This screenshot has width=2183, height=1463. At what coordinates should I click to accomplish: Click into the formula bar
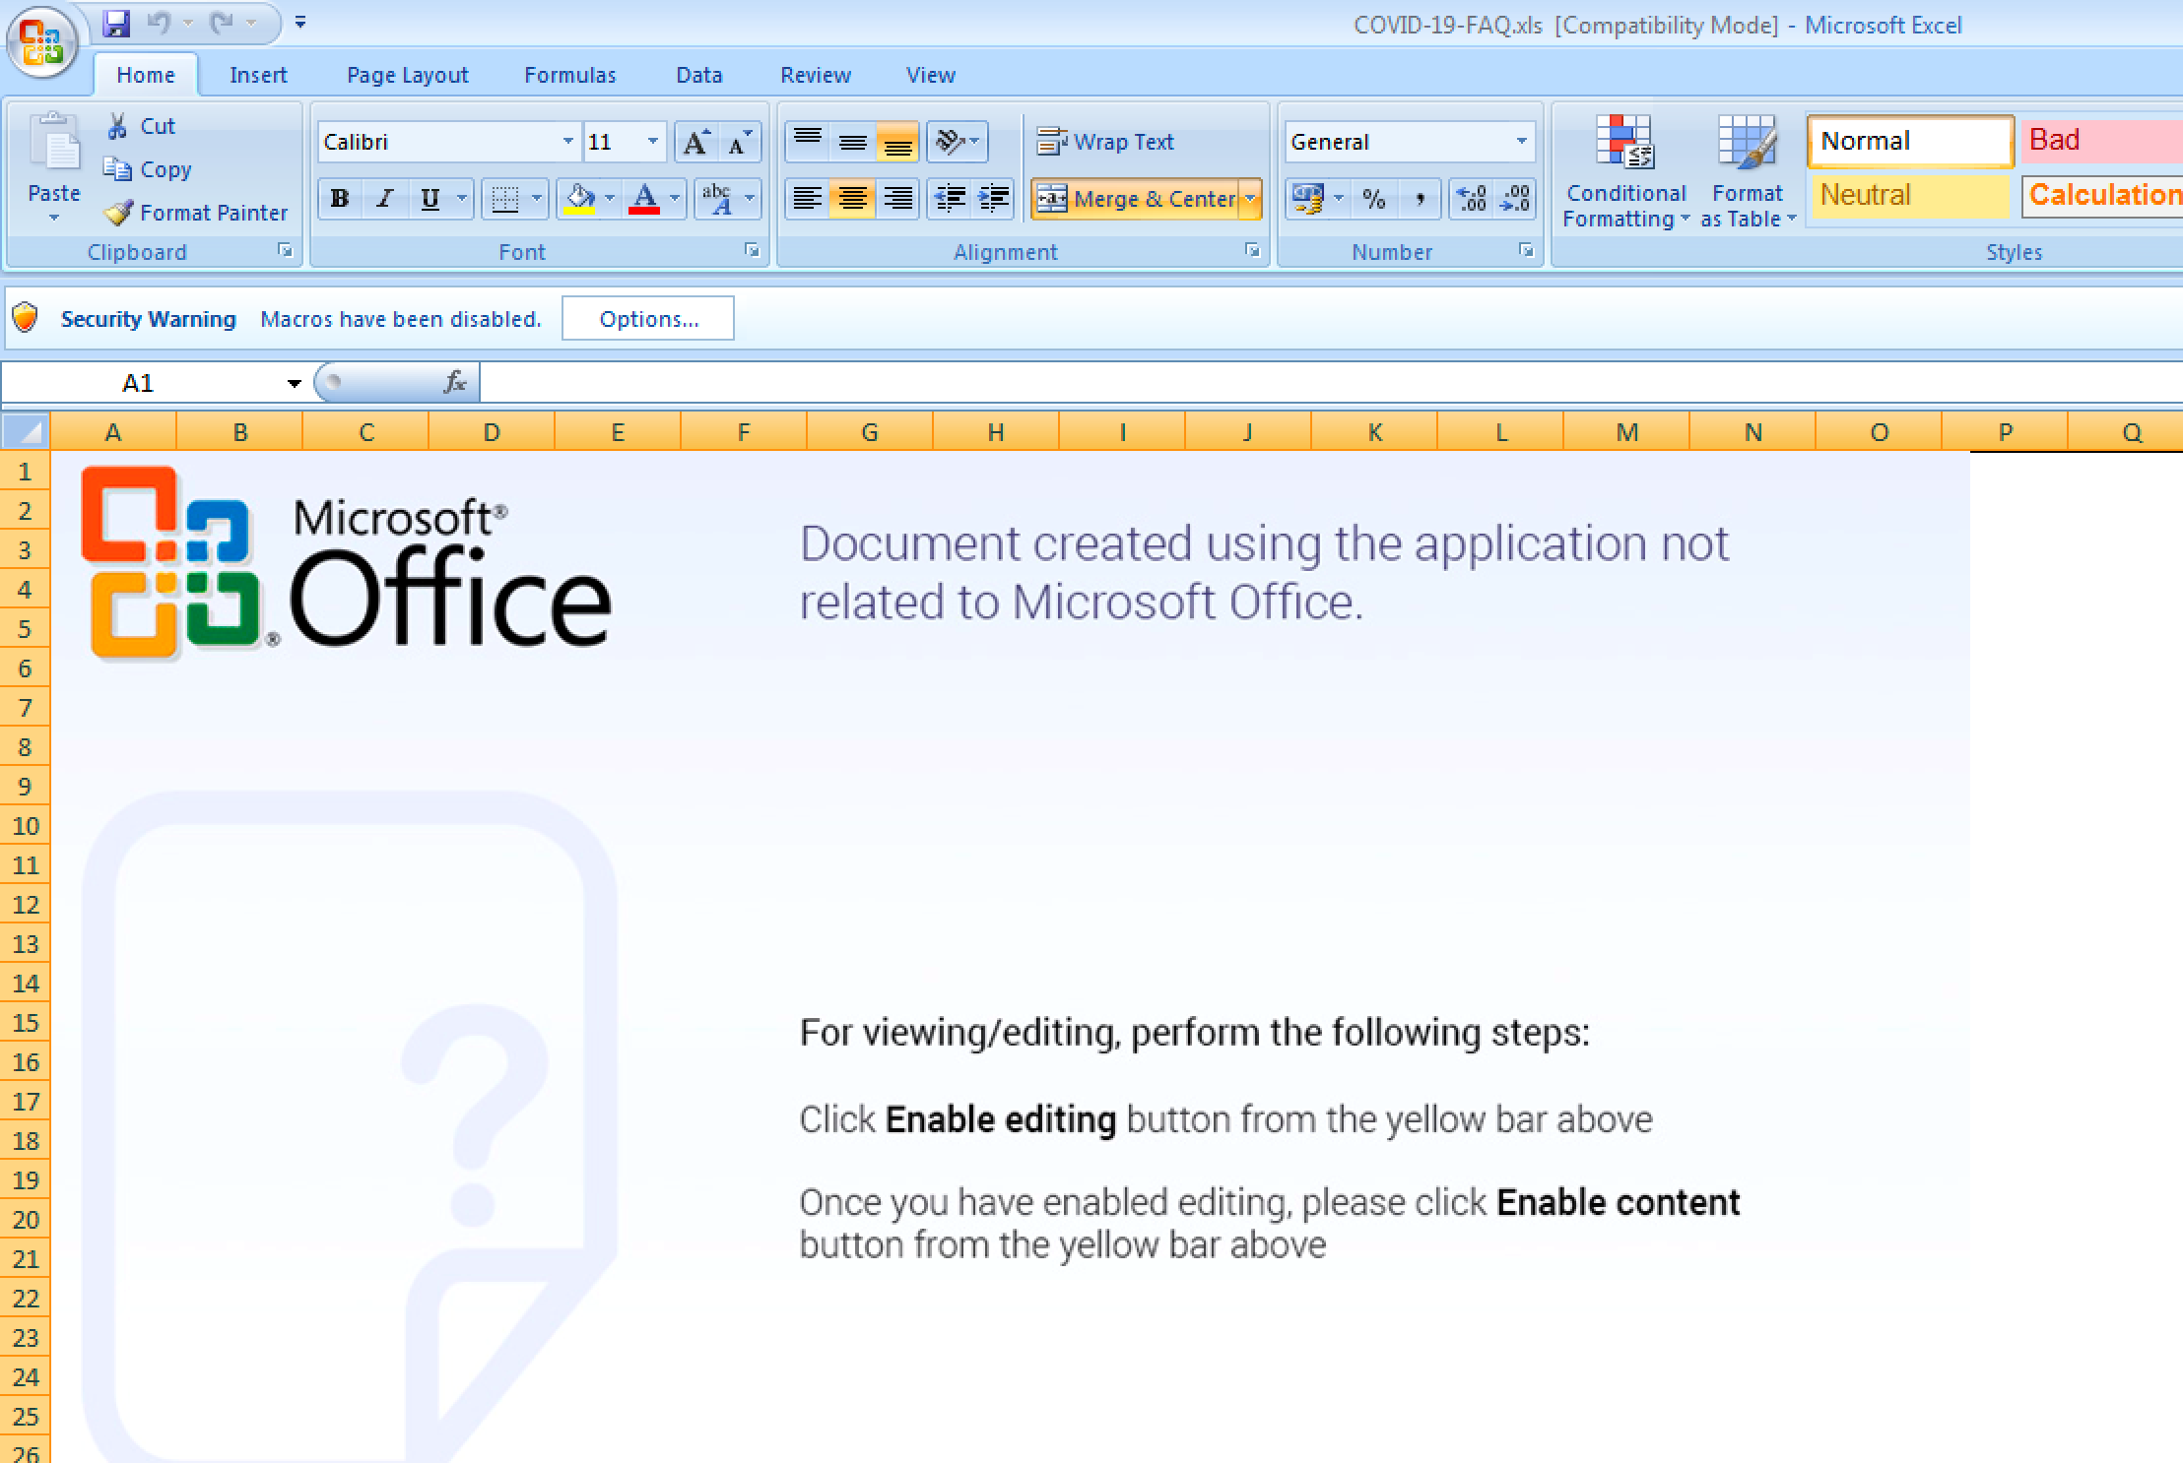tap(1330, 383)
